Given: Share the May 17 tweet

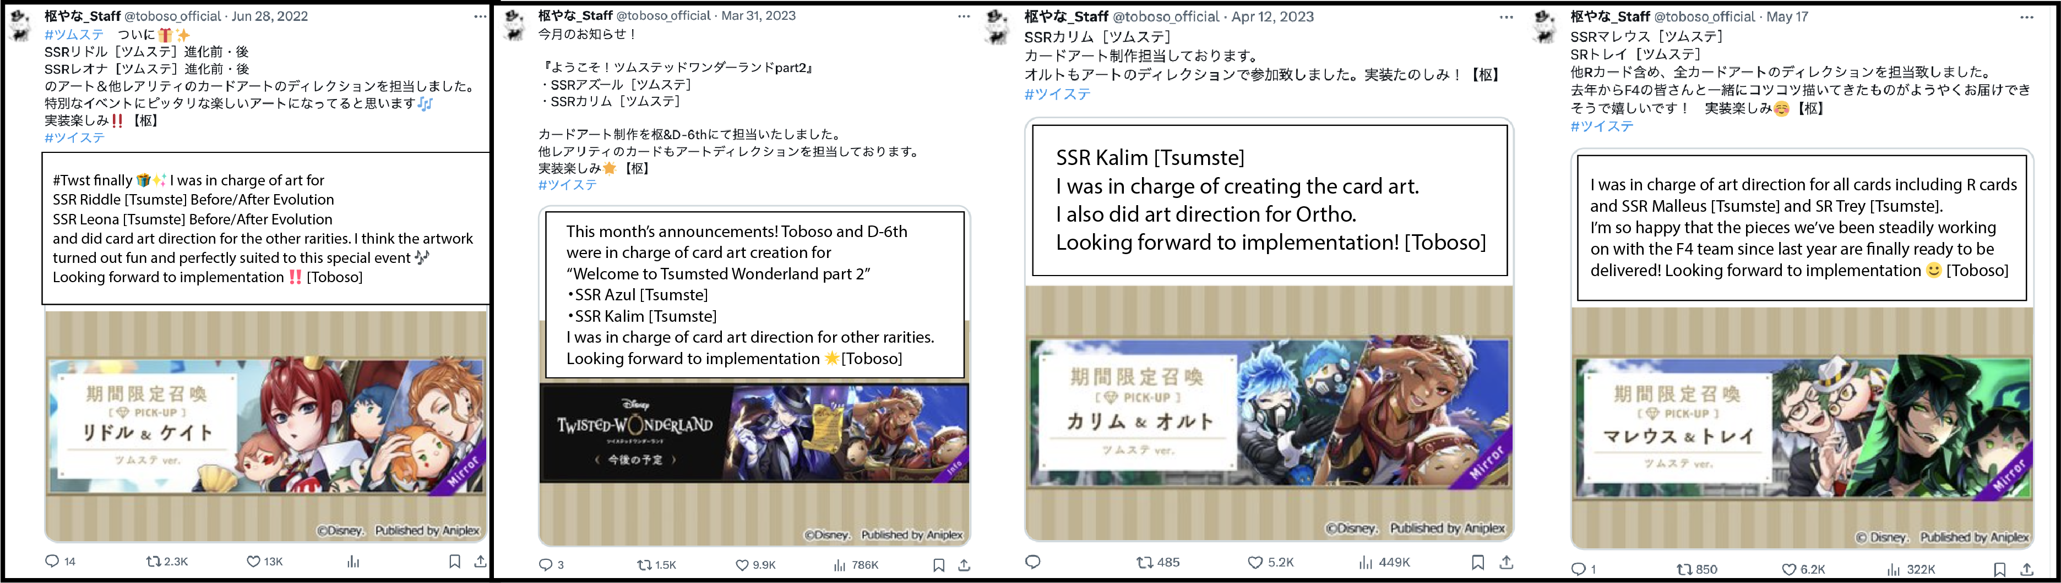Looking at the screenshot, I should tap(2027, 569).
